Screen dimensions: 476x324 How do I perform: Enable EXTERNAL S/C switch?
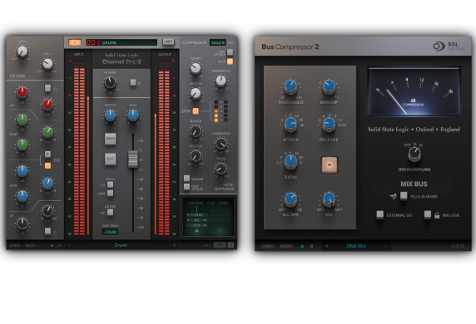tap(379, 214)
